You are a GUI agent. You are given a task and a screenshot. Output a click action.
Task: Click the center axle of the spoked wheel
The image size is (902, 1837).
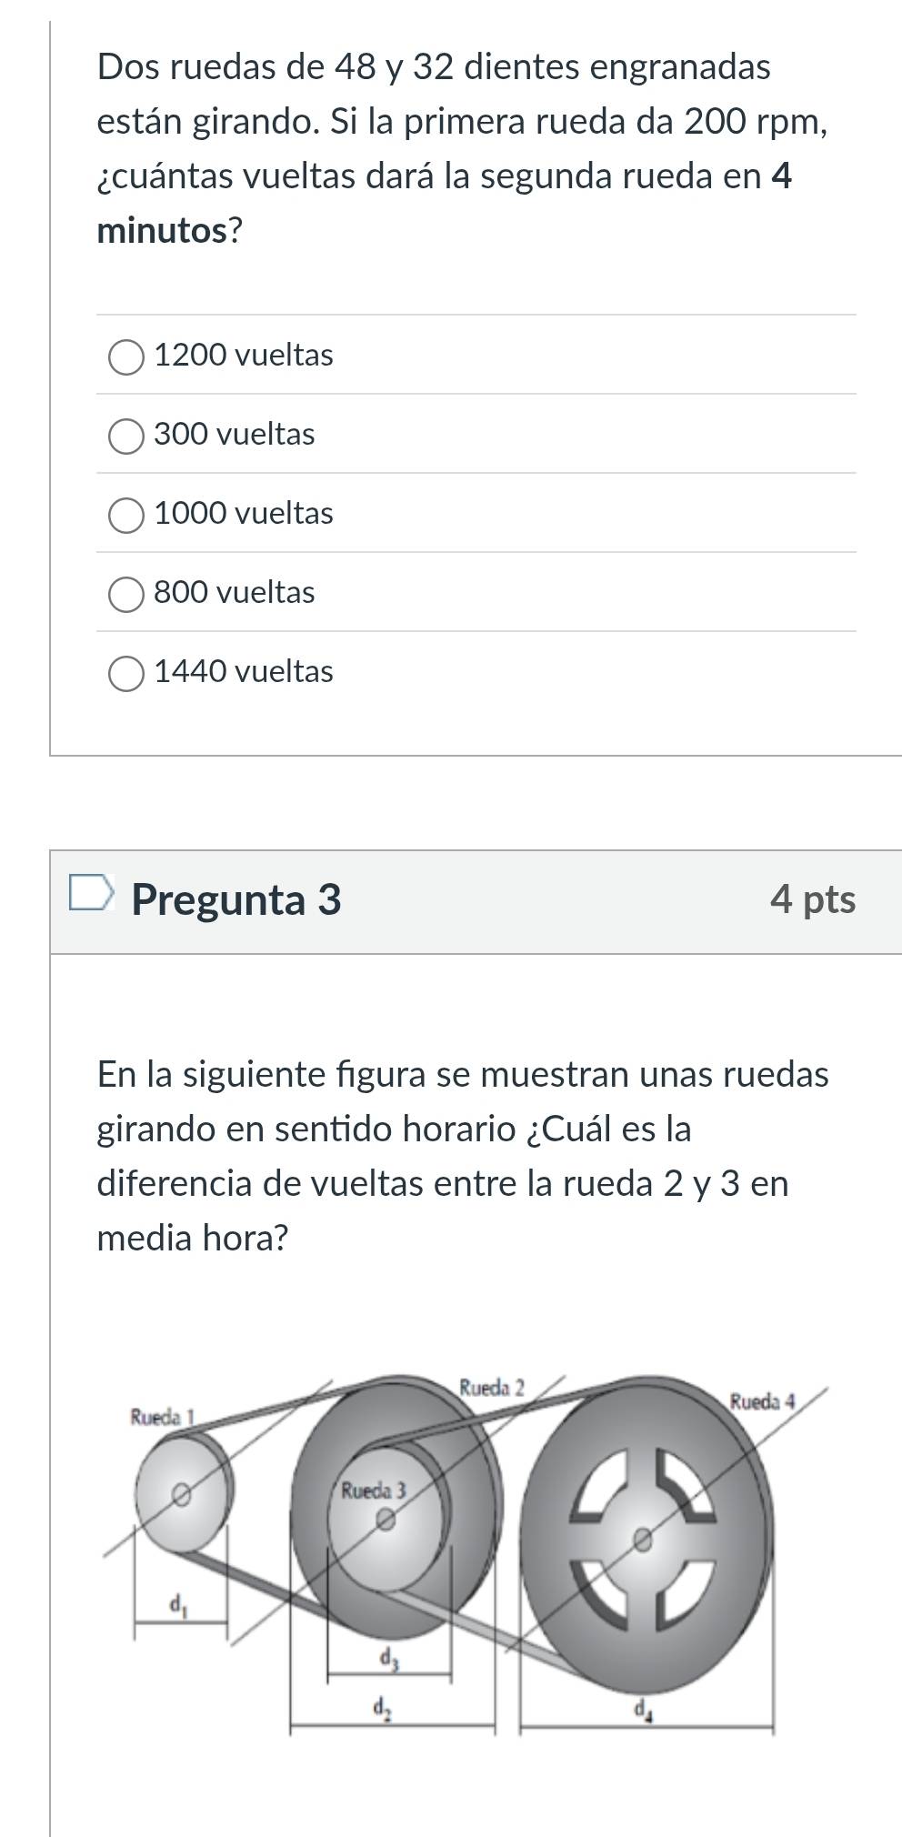(643, 1539)
